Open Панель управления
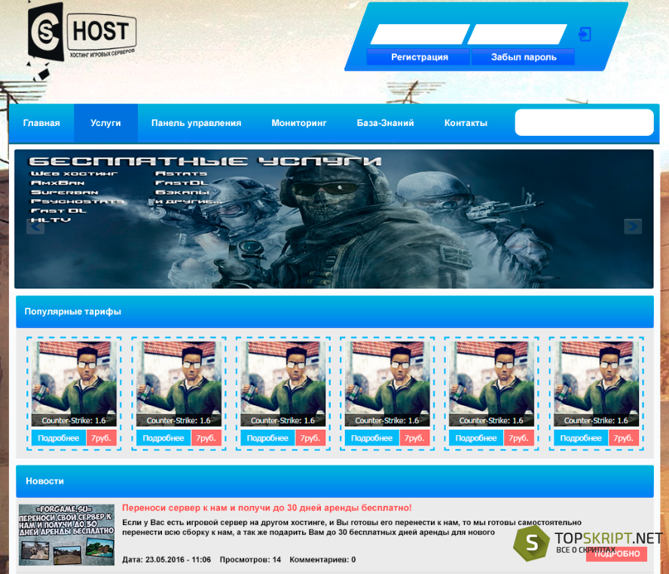The image size is (669, 574). pos(197,123)
